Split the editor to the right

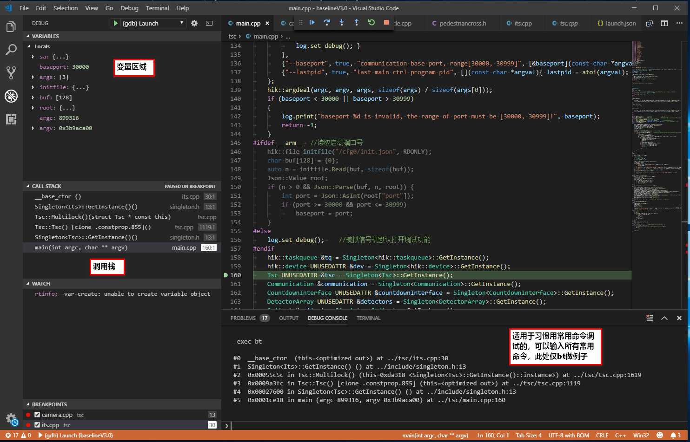664,23
